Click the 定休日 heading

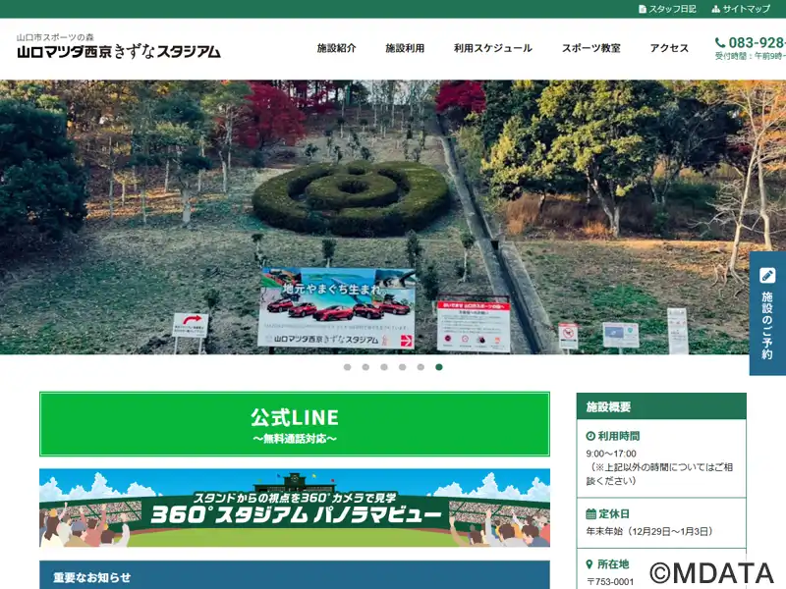click(x=614, y=513)
